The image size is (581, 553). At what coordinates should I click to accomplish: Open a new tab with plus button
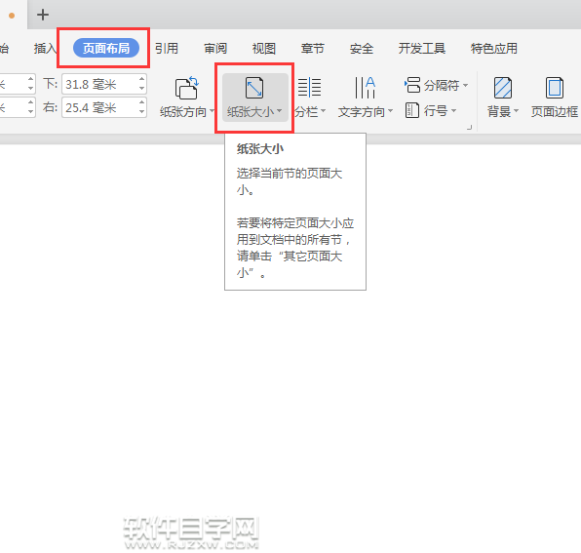pyautogui.click(x=43, y=15)
